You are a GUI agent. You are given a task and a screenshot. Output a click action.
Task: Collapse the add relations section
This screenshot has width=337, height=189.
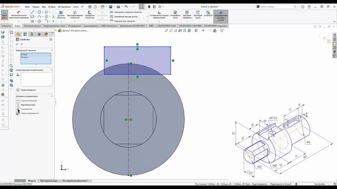click(x=52, y=96)
